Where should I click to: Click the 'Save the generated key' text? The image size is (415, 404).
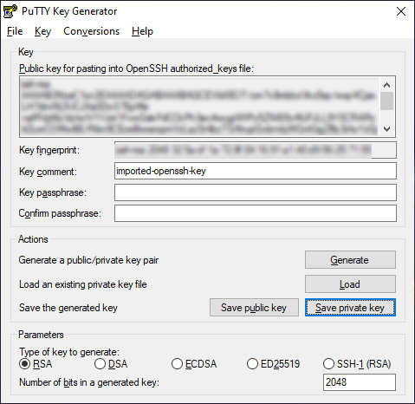[x=68, y=308]
